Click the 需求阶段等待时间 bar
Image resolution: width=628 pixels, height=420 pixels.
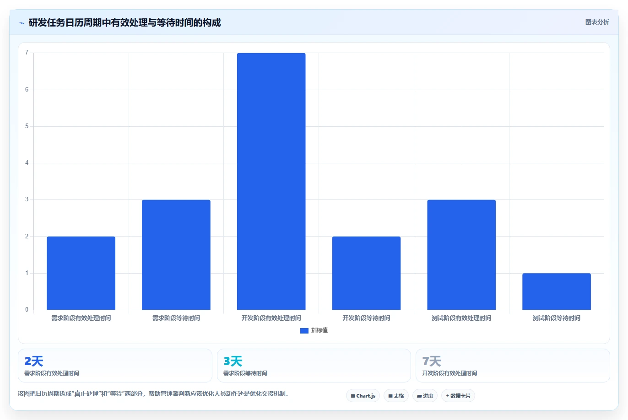tap(176, 255)
